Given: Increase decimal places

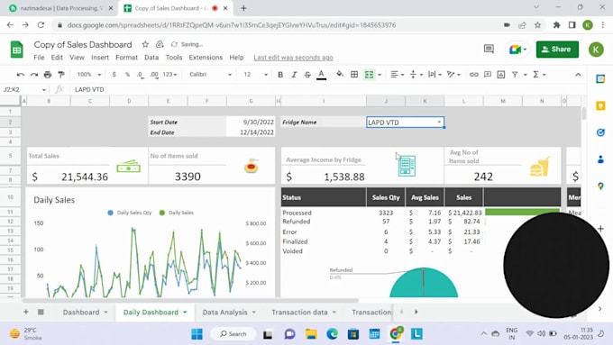Looking at the screenshot, I should pyautogui.click(x=154, y=74).
